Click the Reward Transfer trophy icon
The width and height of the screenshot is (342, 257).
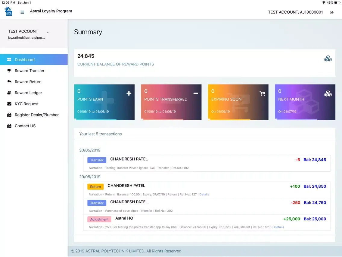[x=9, y=71]
